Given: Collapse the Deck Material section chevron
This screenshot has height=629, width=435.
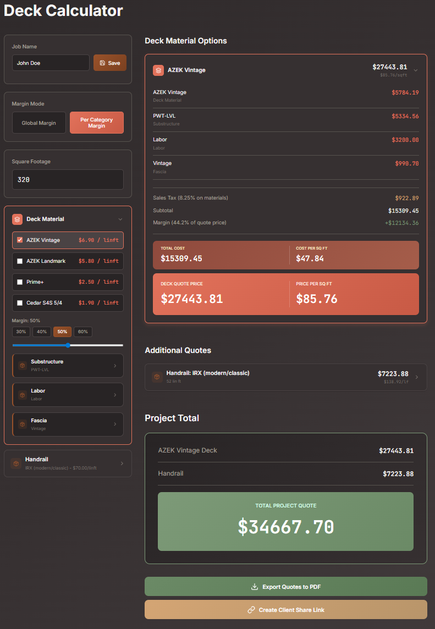Looking at the screenshot, I should [120, 219].
